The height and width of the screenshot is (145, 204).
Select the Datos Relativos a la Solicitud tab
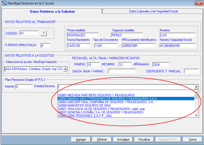click(x=52, y=12)
